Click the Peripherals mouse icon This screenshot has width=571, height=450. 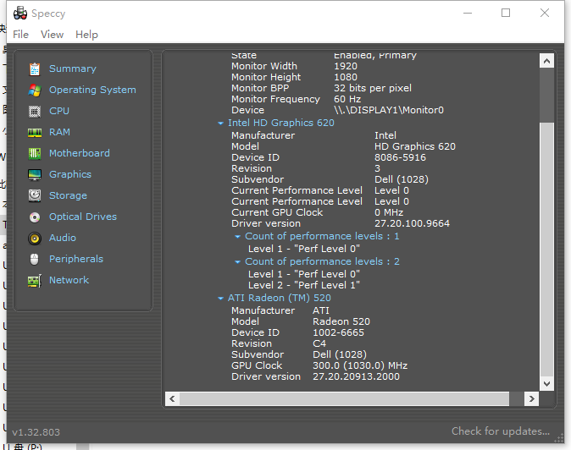point(35,259)
